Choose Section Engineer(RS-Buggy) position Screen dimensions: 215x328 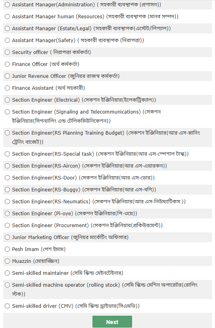click(7, 189)
